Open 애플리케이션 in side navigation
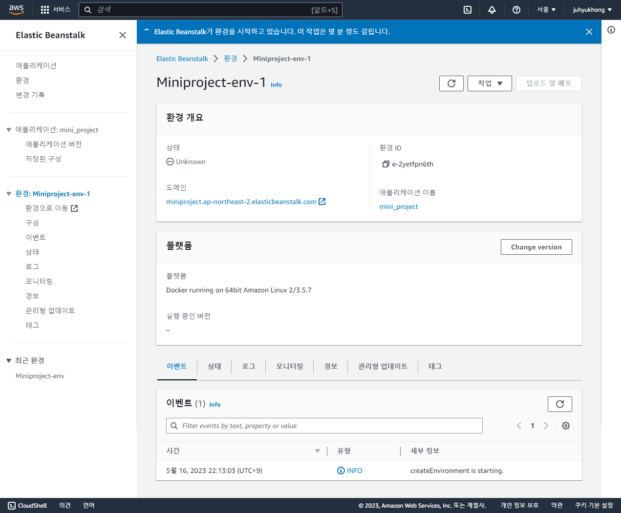Viewport: 621px width, 513px height. (x=36, y=65)
